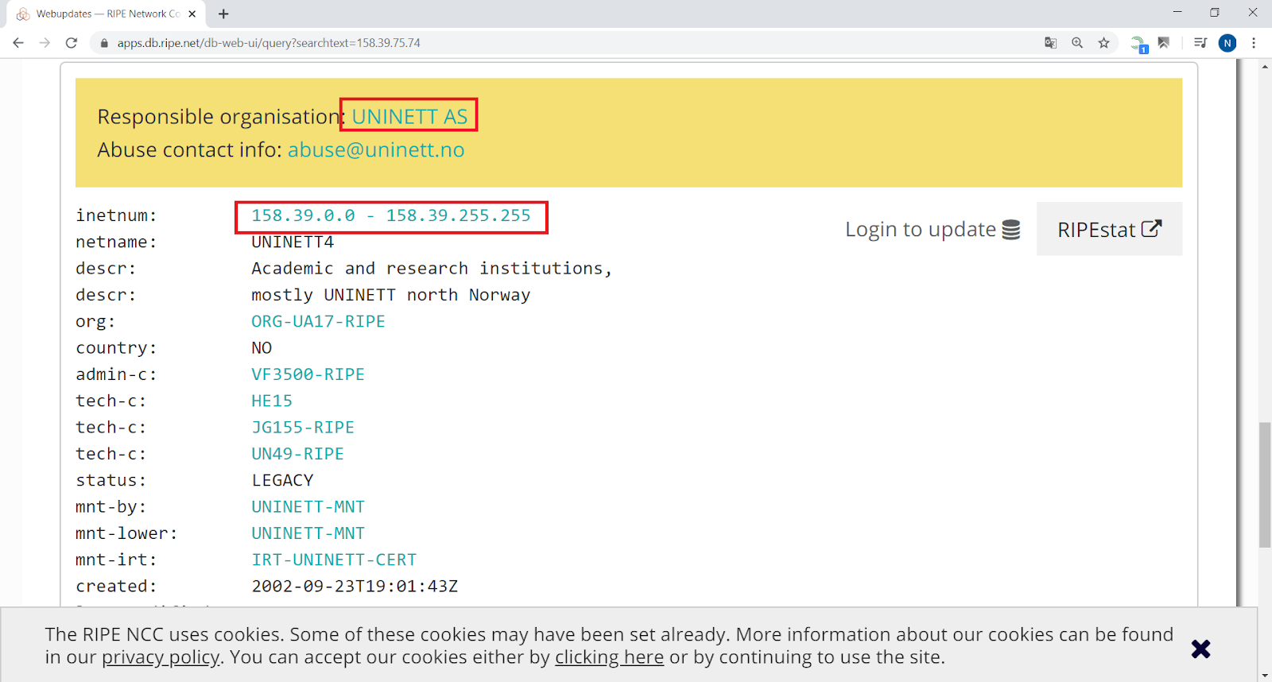Select netname value UNINETT4
1272x682 pixels.
click(x=293, y=242)
